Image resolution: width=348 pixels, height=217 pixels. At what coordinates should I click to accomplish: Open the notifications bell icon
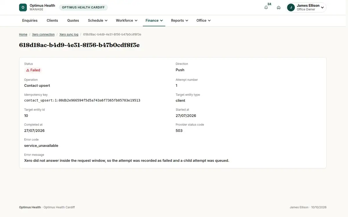coord(266,8)
